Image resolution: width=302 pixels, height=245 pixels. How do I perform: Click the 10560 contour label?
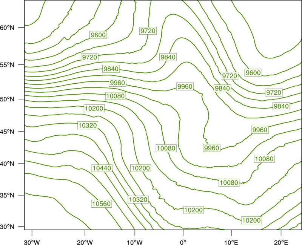[102, 204]
